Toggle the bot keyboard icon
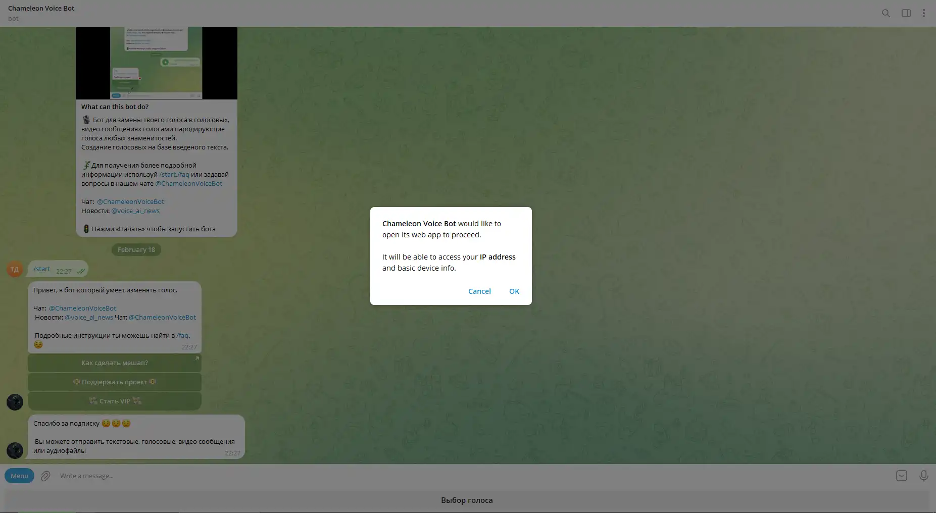This screenshot has height=513, width=936. [x=902, y=476]
